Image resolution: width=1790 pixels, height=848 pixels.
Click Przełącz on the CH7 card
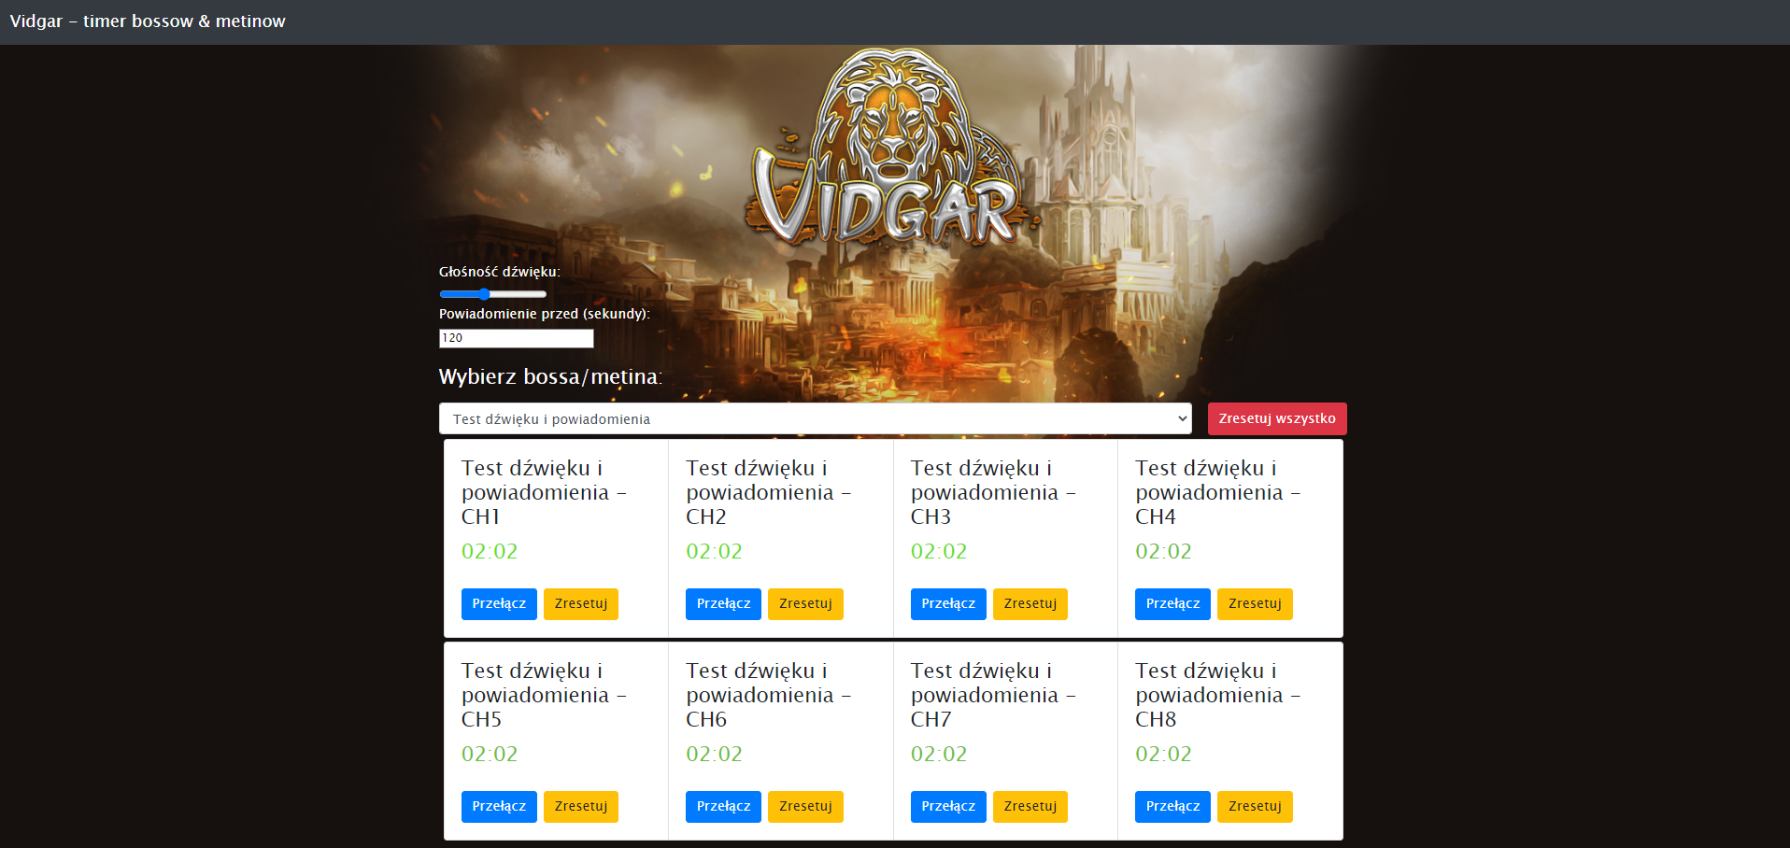(x=948, y=807)
